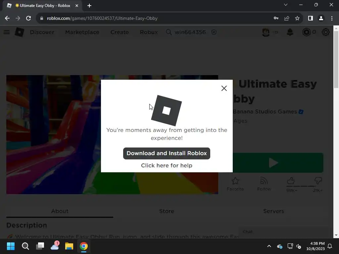
Task: Open the Roblox hamburger menu
Action: click(x=7, y=32)
